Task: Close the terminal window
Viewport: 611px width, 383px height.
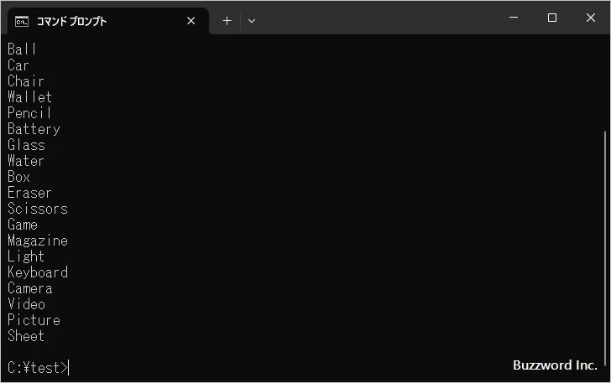Action: (x=590, y=18)
